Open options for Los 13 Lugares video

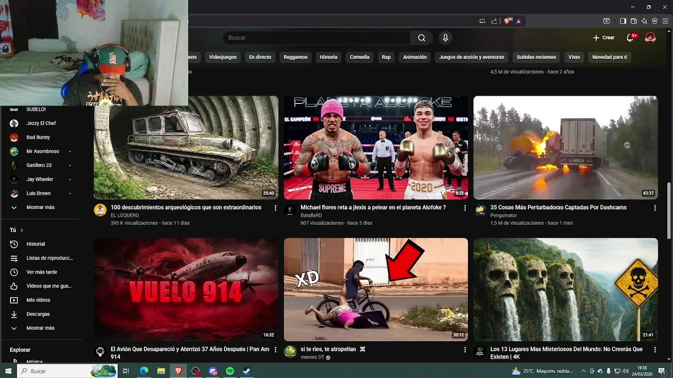pyautogui.click(x=655, y=350)
